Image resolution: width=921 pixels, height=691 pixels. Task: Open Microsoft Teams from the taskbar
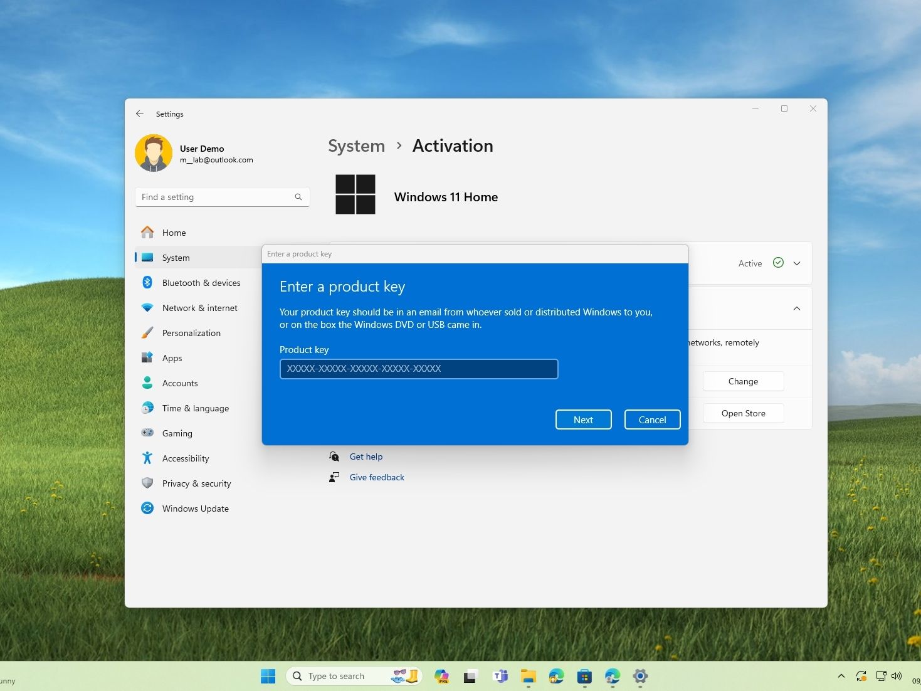tap(500, 676)
